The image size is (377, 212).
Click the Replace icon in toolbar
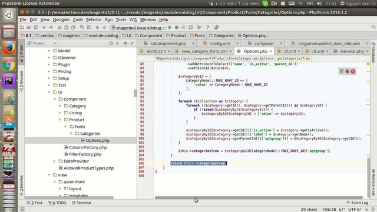click(89, 28)
